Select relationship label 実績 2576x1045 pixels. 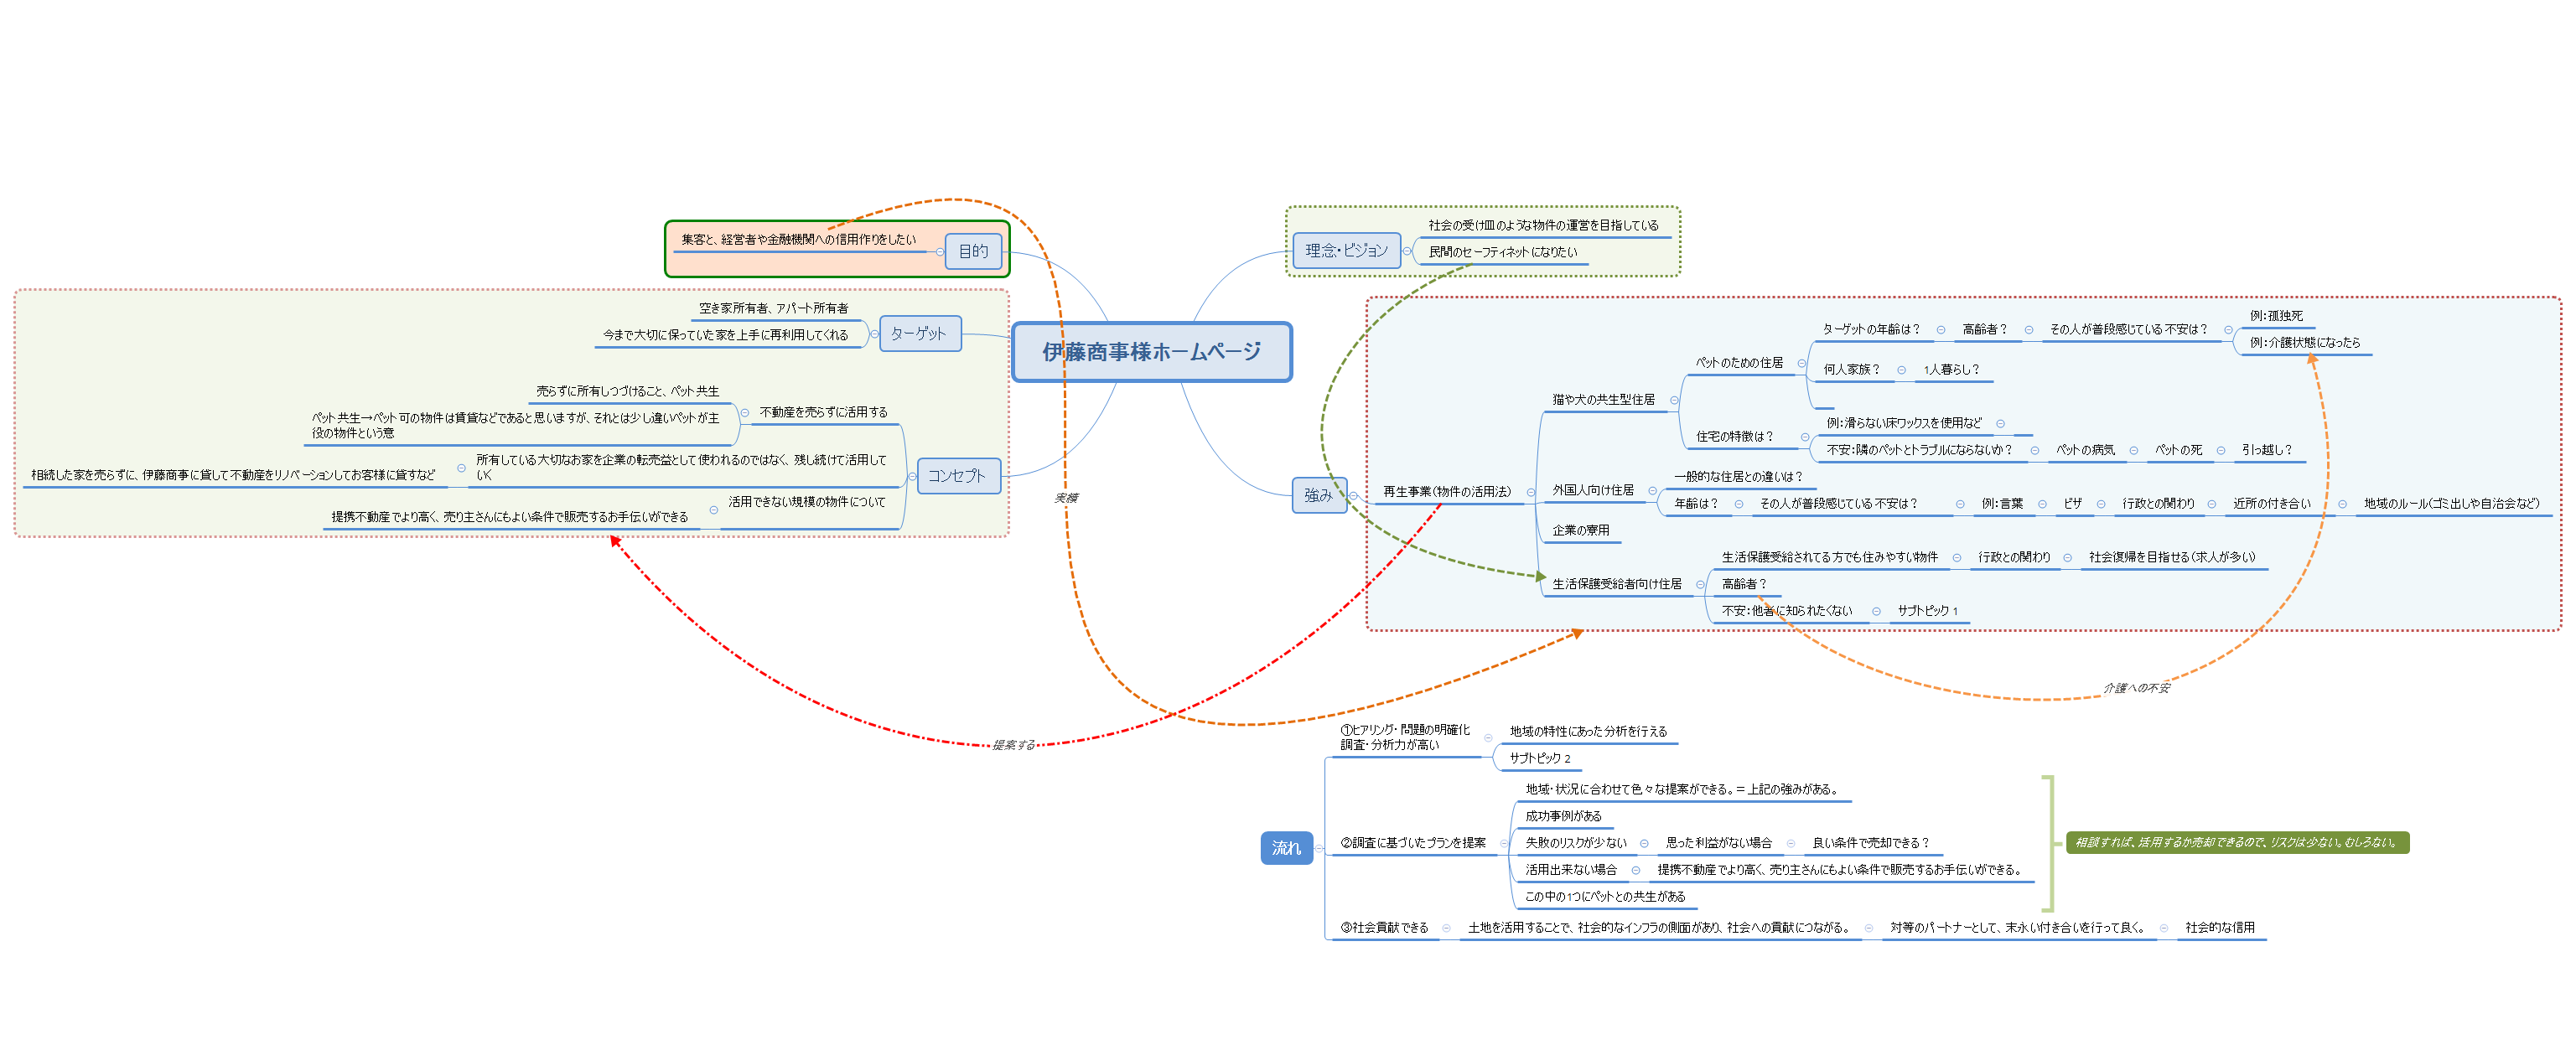coord(1066,498)
